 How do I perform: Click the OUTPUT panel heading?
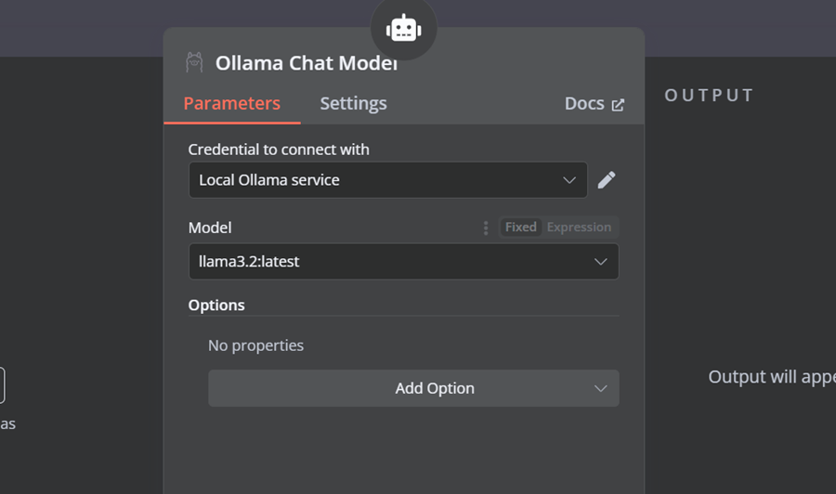tap(709, 96)
